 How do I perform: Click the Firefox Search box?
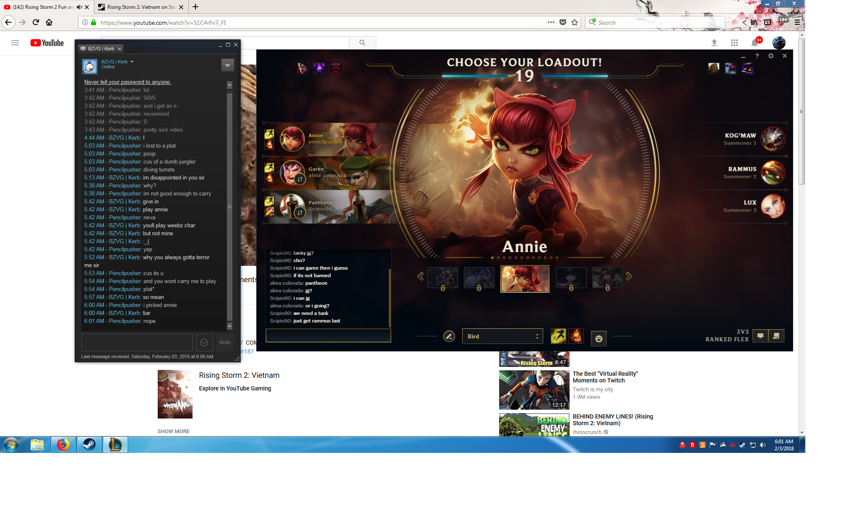tap(655, 23)
